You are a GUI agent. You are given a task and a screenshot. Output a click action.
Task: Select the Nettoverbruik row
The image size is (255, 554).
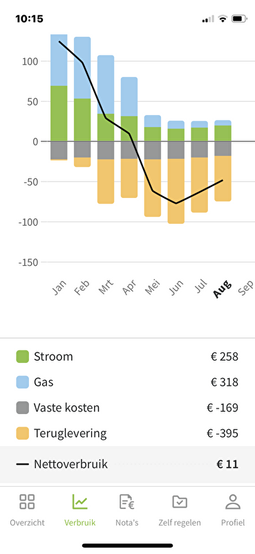point(127,464)
